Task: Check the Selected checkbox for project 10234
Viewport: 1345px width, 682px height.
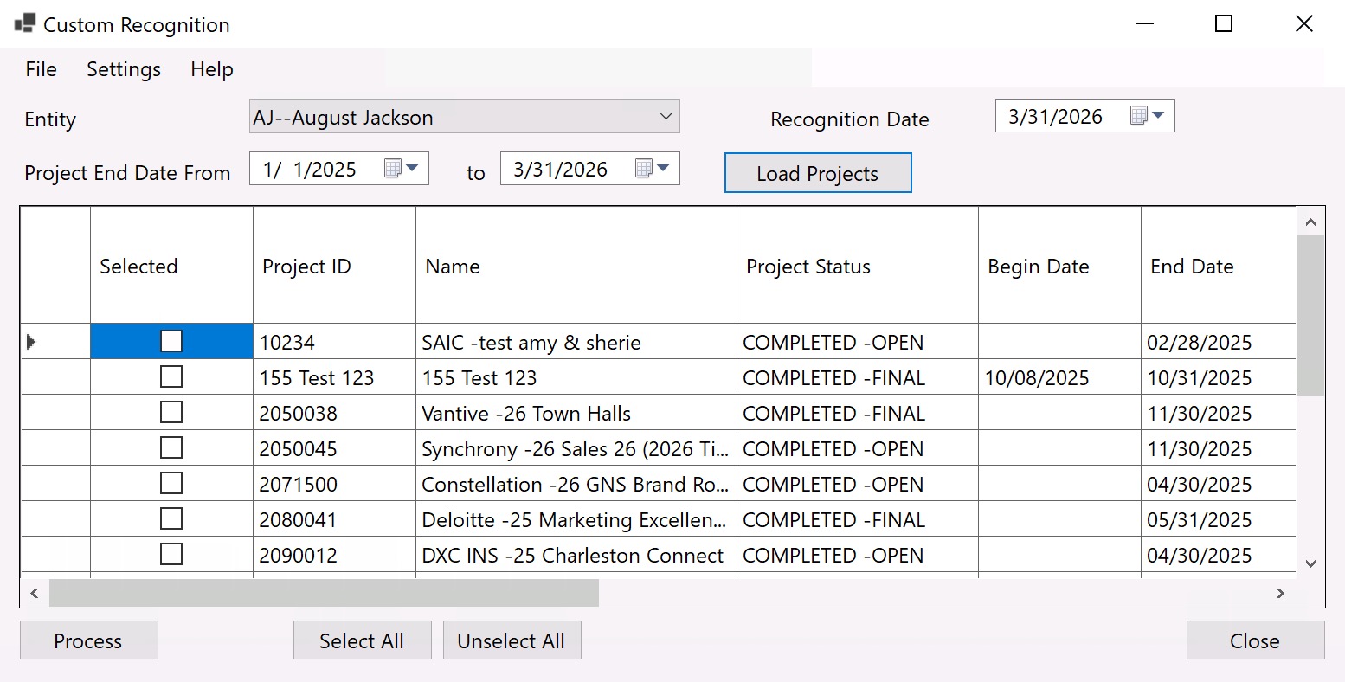Action: pyautogui.click(x=171, y=341)
